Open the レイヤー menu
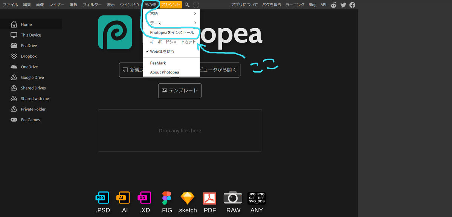This screenshot has width=452, height=217. pyautogui.click(x=57, y=5)
